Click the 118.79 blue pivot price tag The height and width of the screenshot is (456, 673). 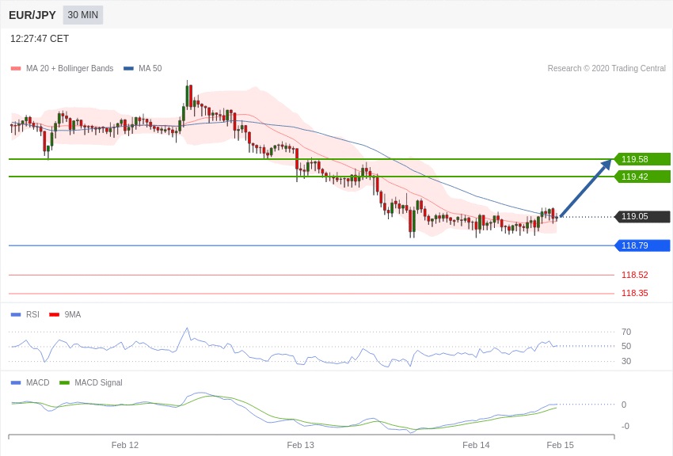point(642,245)
